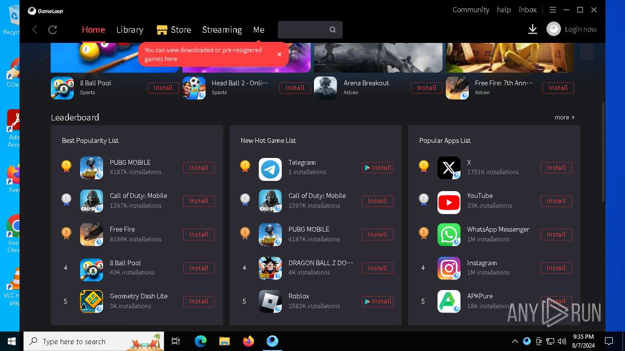Click the Instagram app icon
Screen dimensions: 625x351
[x=449, y=268]
